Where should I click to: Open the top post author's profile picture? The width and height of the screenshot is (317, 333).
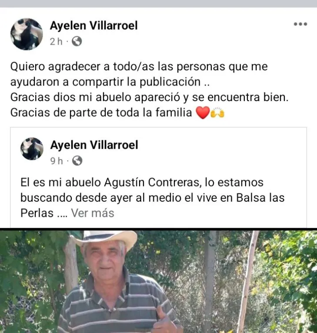tap(27, 34)
